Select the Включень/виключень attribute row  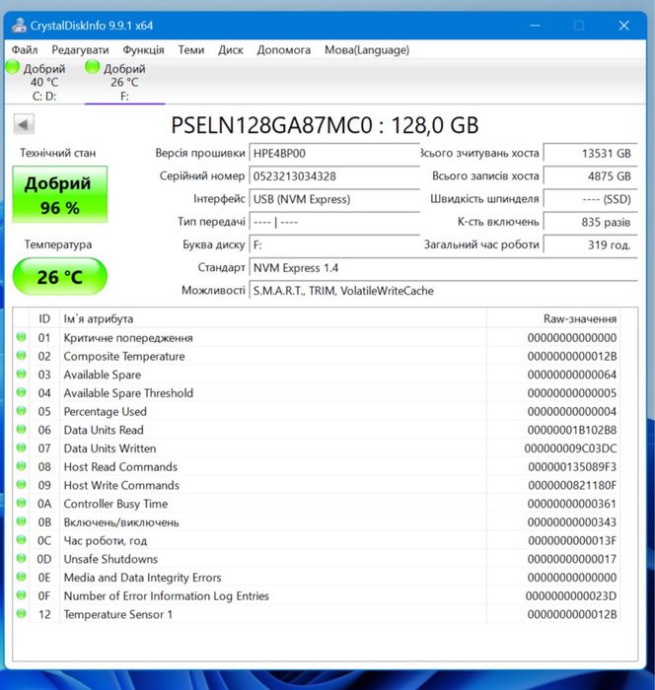coord(317,522)
